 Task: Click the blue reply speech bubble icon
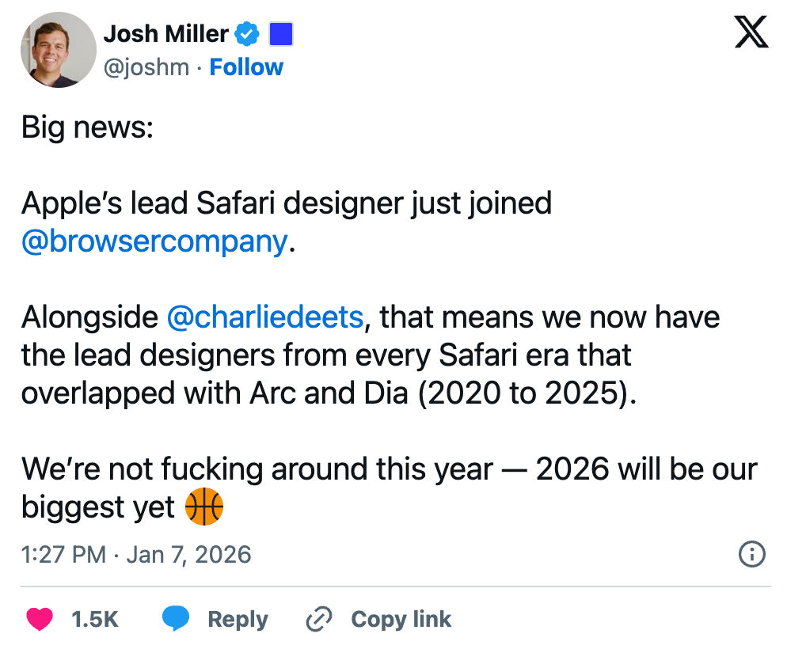tap(175, 619)
